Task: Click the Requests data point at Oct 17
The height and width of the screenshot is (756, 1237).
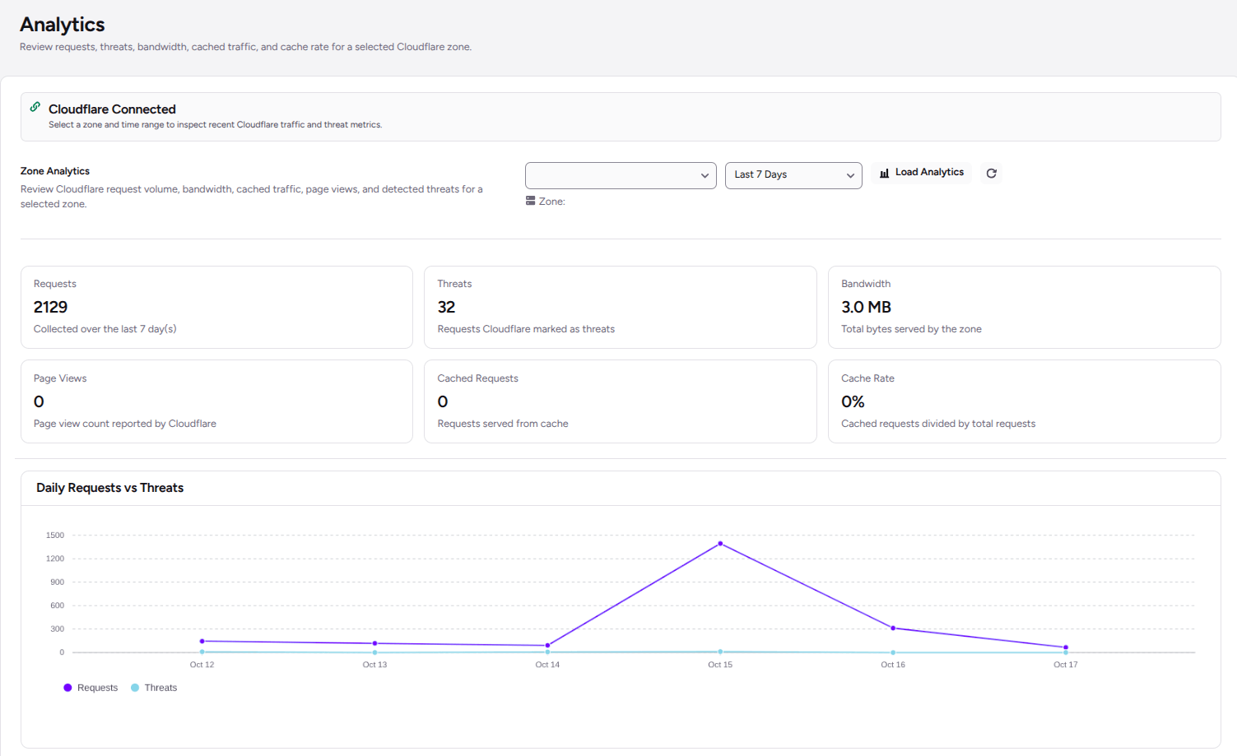Action: point(1066,647)
